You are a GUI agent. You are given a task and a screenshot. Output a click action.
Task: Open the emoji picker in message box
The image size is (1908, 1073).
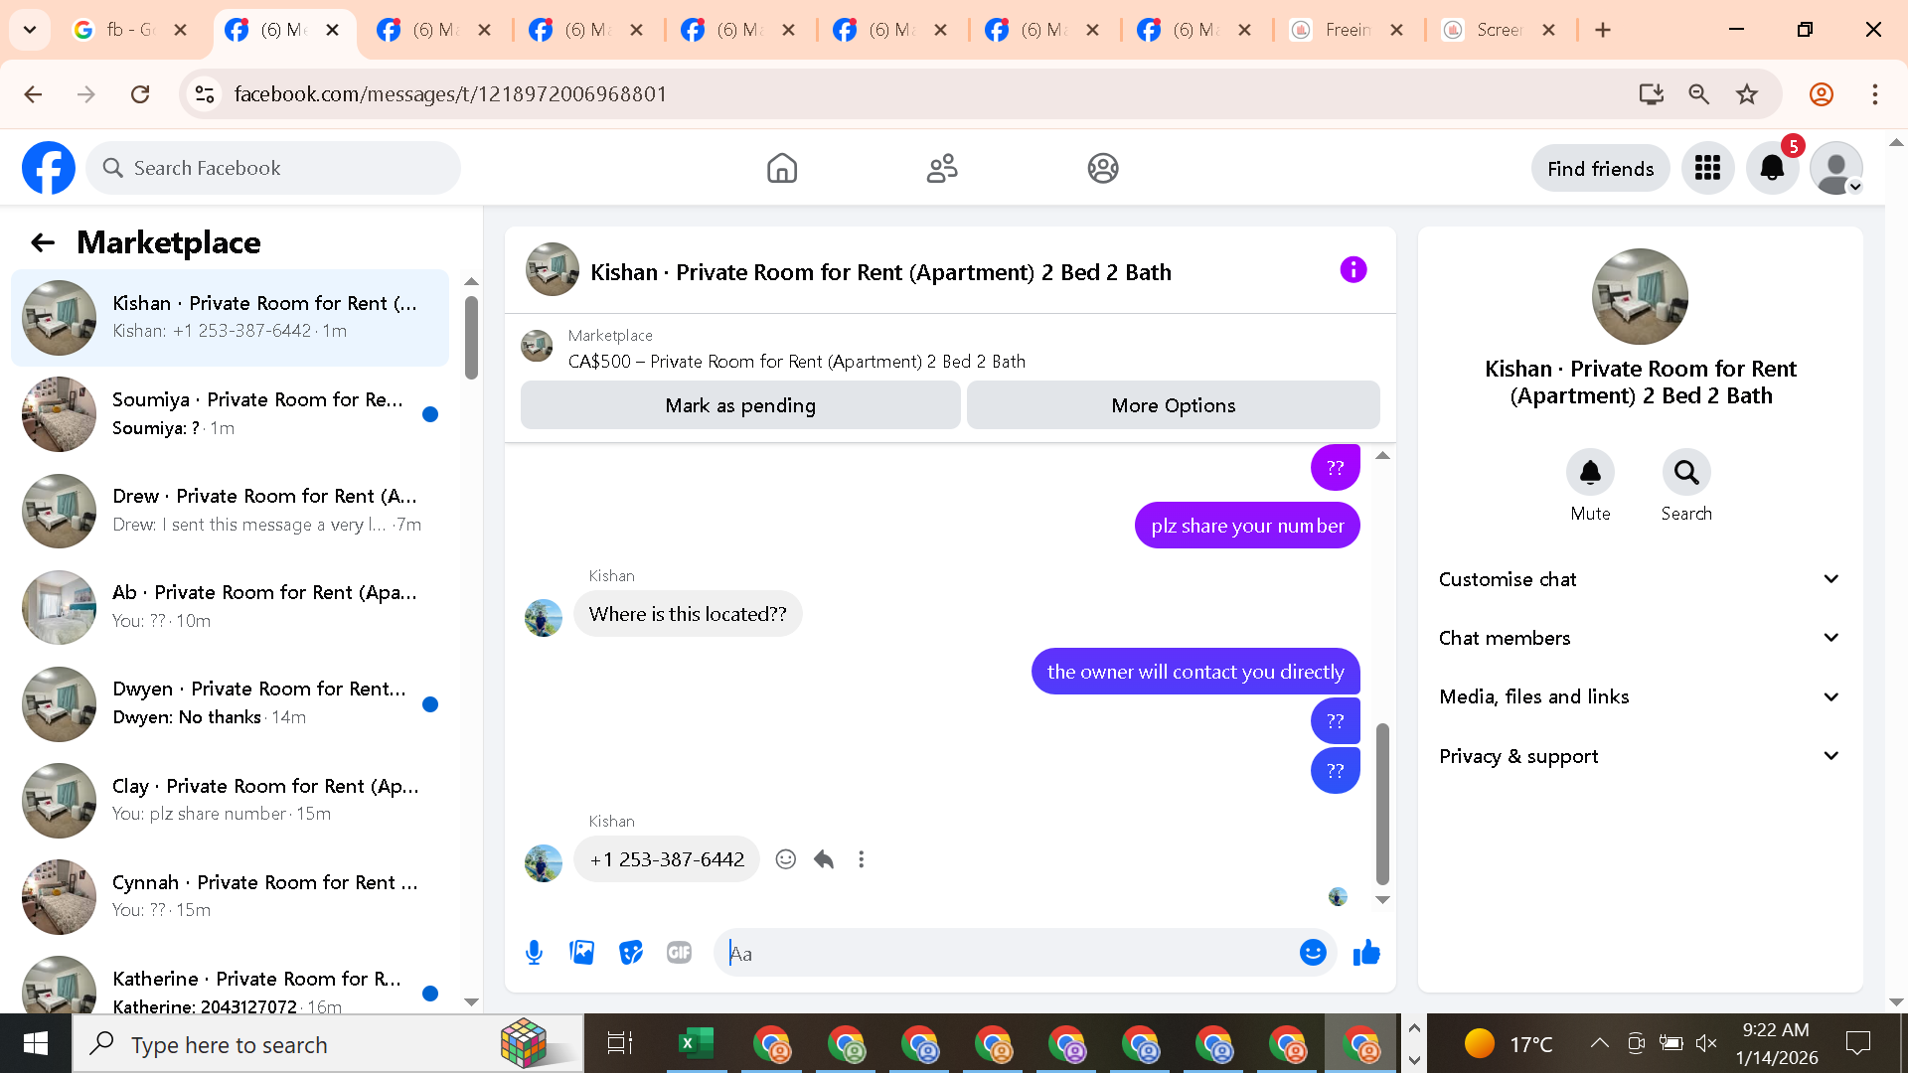click(x=1313, y=953)
